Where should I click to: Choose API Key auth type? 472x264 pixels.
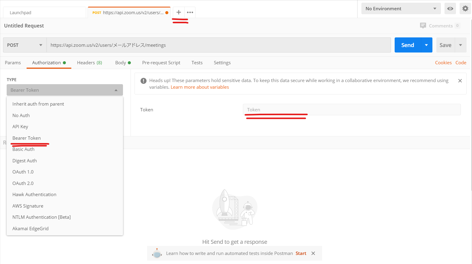coord(65,126)
